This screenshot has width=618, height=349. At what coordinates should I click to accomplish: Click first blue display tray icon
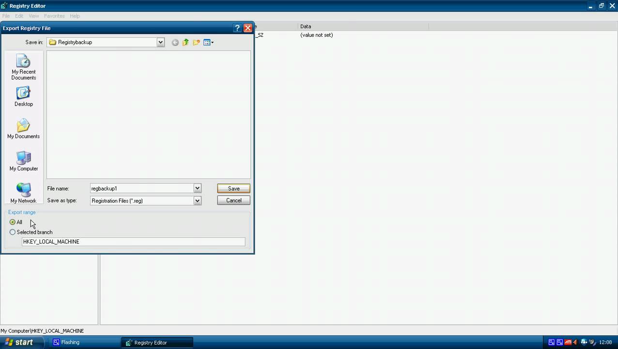pos(552,342)
